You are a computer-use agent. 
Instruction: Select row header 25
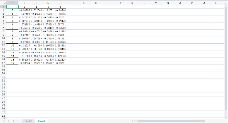pyautogui.click(x=3, y=91)
